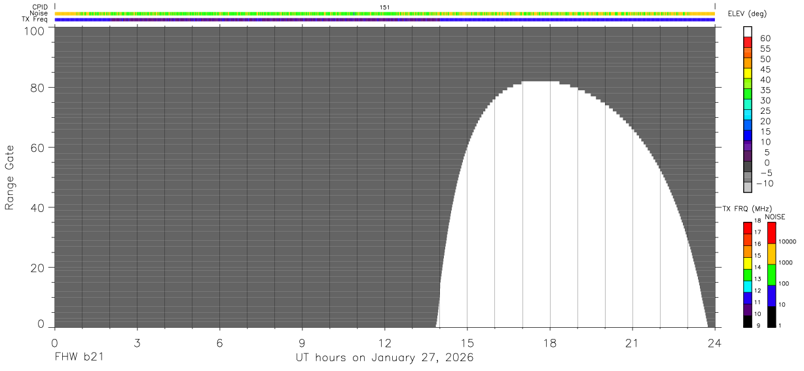The height and width of the screenshot is (371, 804).
Task: Pick the light gray bottom swatch of ELEV colorbar
Action: click(x=748, y=187)
